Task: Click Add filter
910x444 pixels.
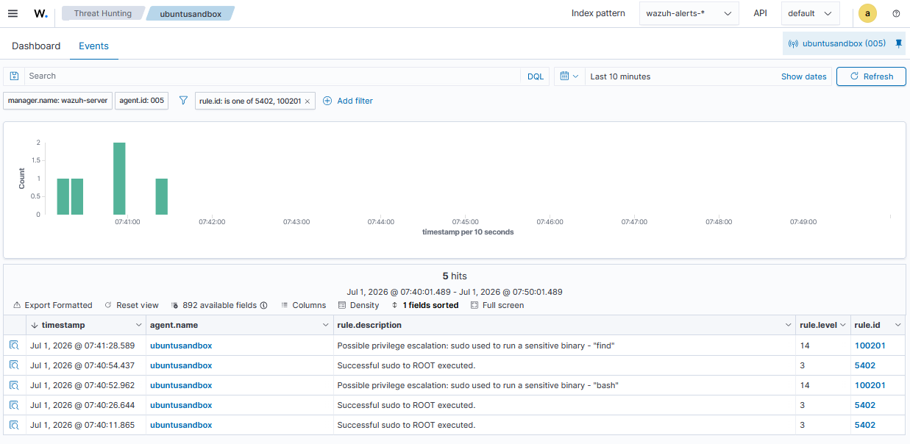Action: coord(348,101)
